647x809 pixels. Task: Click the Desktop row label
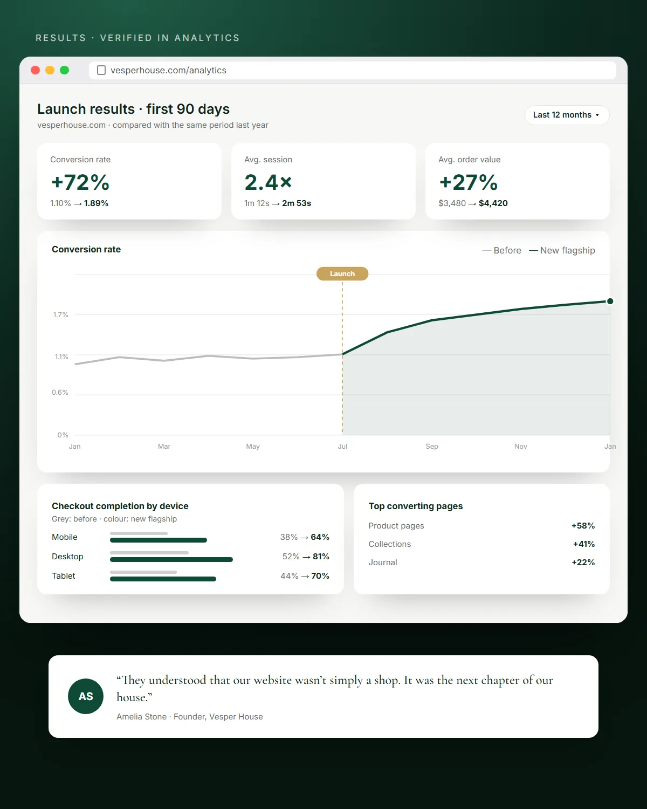point(67,557)
